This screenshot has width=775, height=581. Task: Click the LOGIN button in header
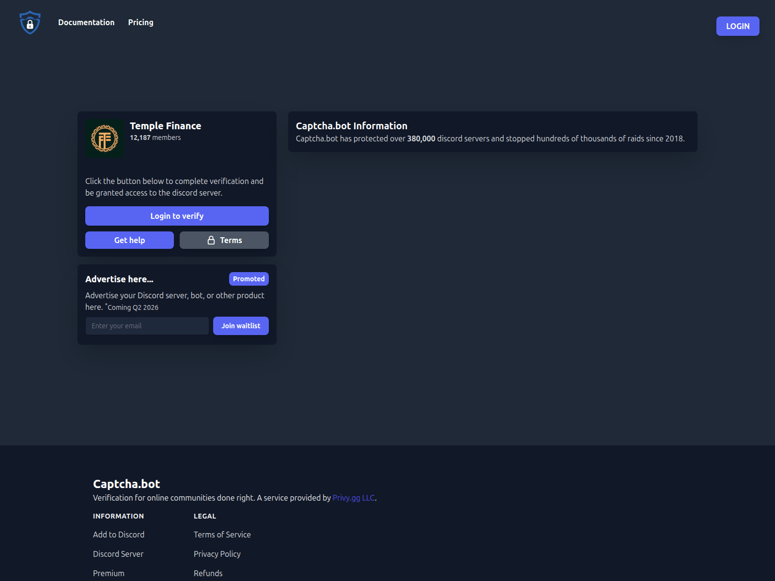point(738,26)
